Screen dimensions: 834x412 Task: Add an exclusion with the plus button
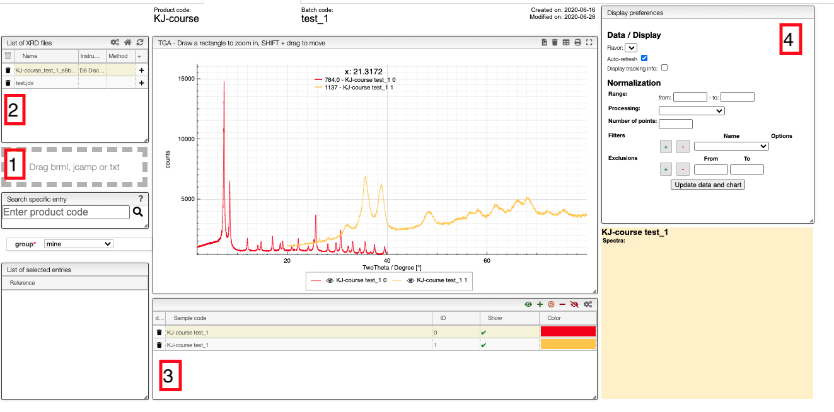(666, 169)
